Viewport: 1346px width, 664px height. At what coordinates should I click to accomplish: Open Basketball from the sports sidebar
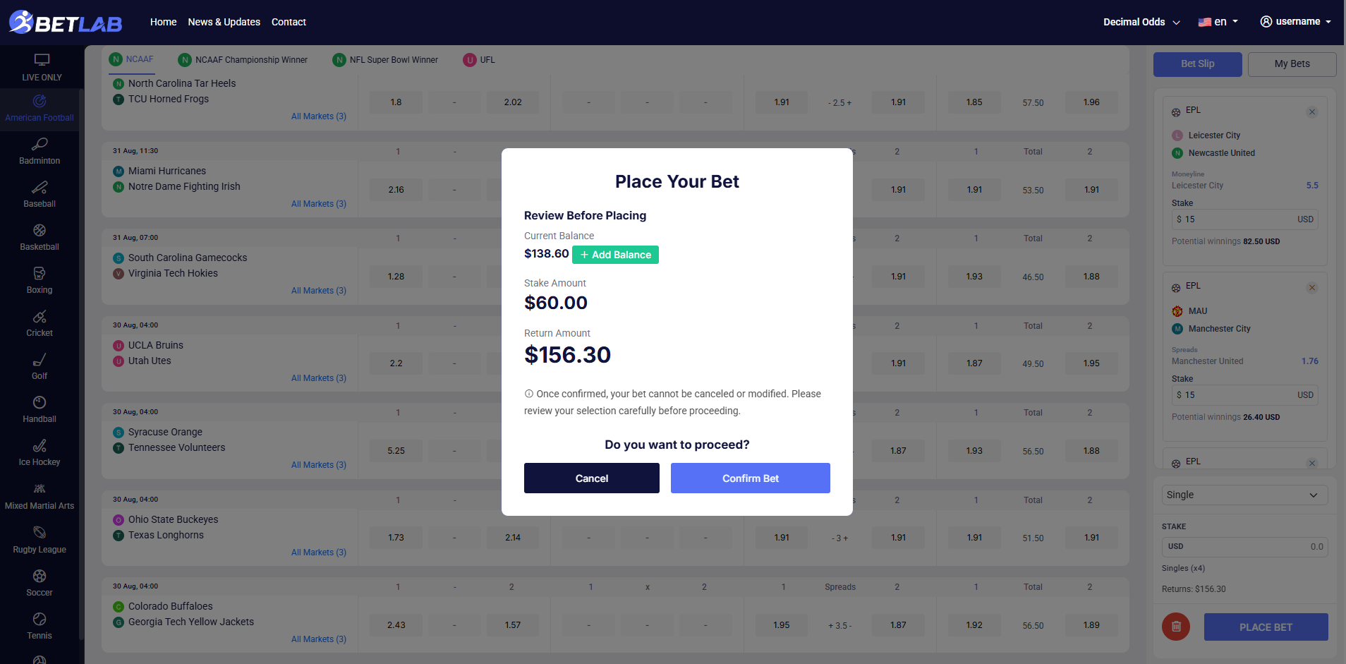coord(40,237)
